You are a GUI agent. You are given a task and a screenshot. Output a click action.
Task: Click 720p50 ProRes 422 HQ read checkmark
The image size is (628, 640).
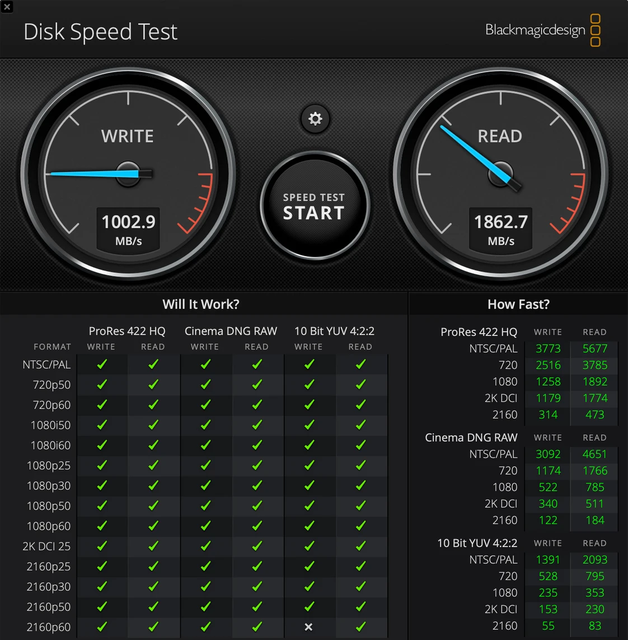153,385
